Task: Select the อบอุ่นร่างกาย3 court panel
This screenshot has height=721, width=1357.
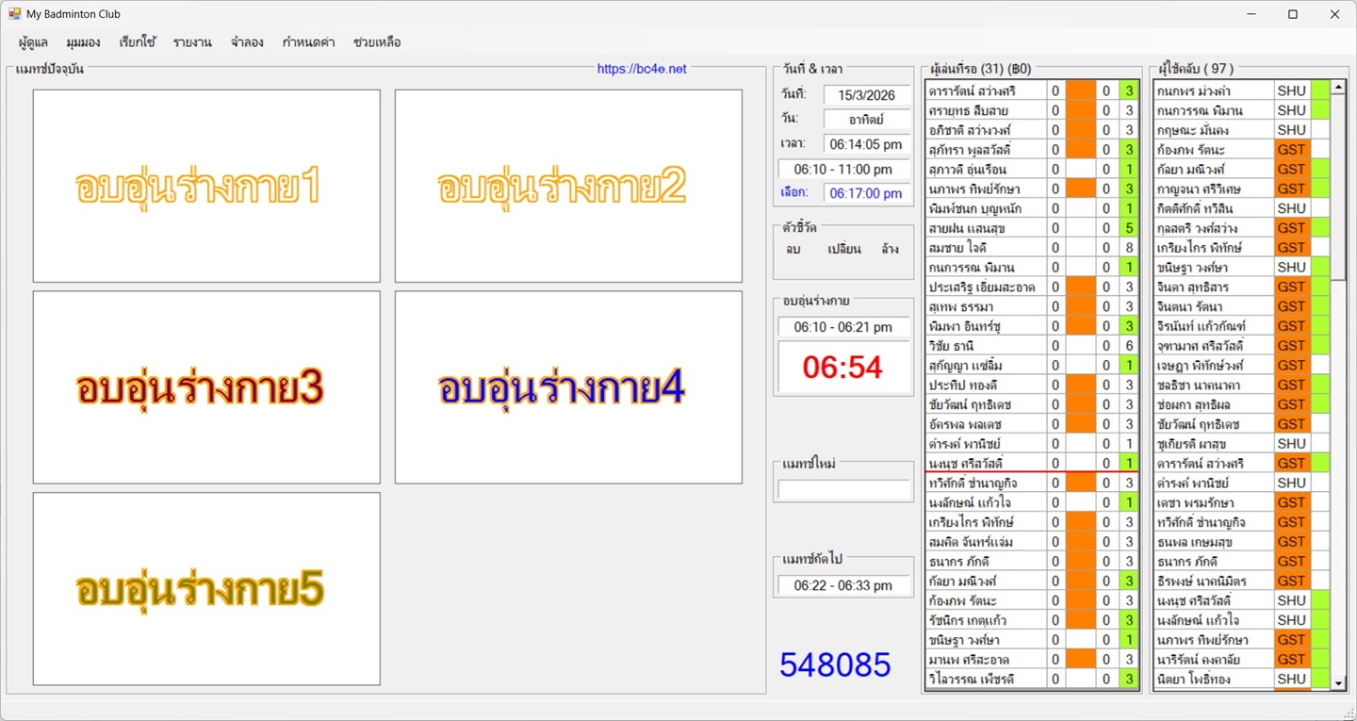Action: point(206,387)
